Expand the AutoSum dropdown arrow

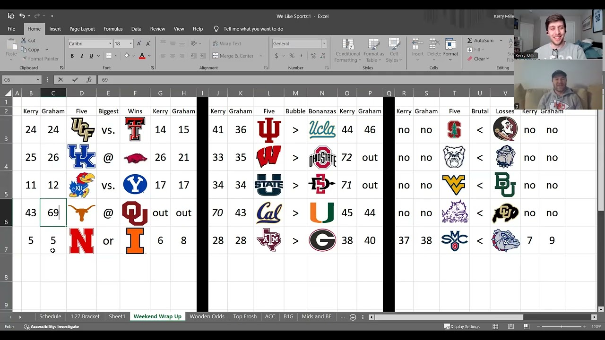[x=501, y=41]
